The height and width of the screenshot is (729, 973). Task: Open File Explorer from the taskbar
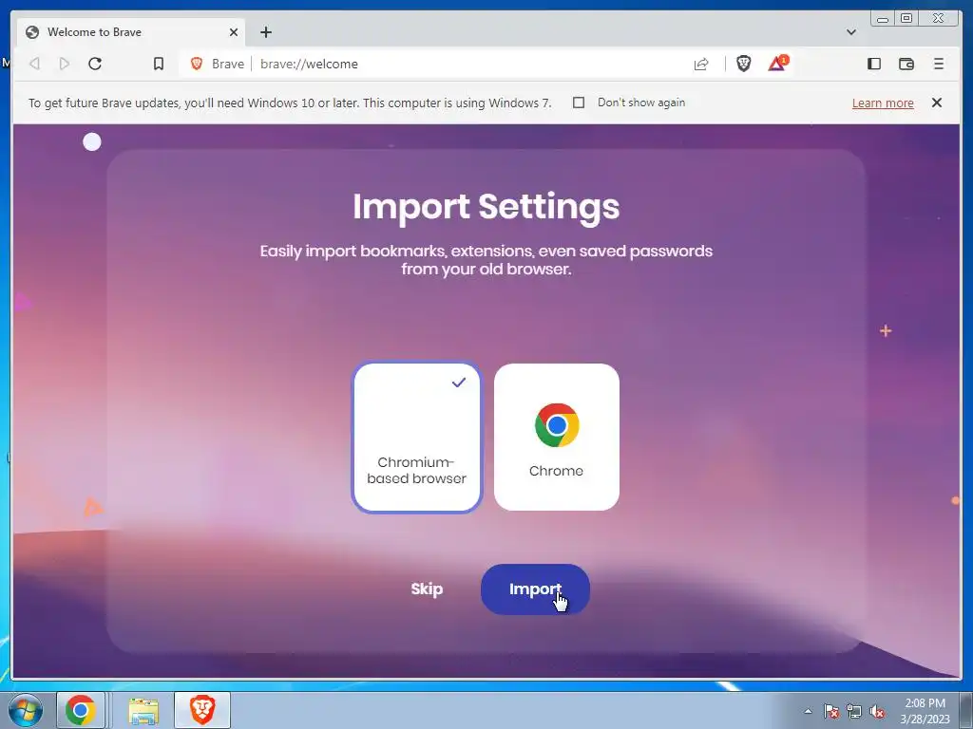click(x=144, y=710)
